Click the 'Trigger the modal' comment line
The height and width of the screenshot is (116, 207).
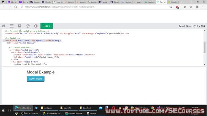click(x=27, y=31)
